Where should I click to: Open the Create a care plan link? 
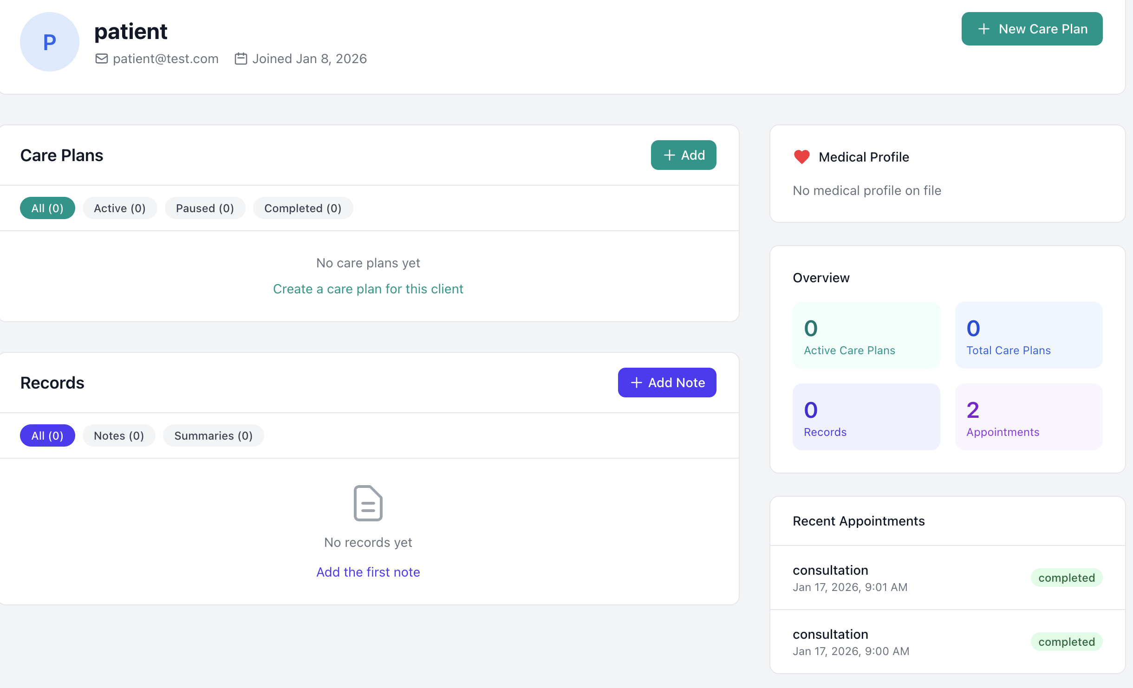pyautogui.click(x=368, y=288)
